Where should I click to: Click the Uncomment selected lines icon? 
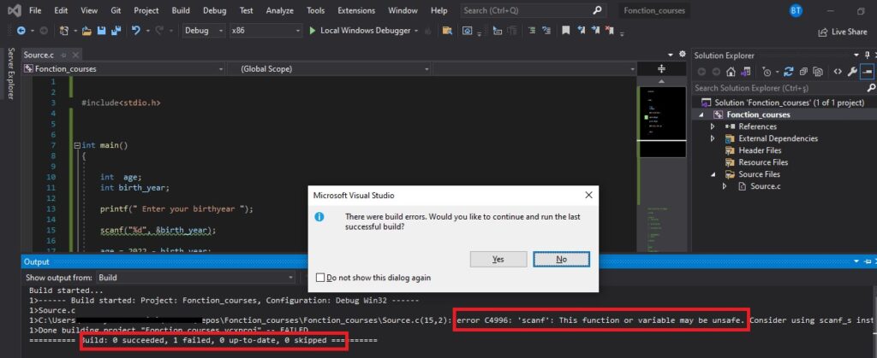click(546, 31)
